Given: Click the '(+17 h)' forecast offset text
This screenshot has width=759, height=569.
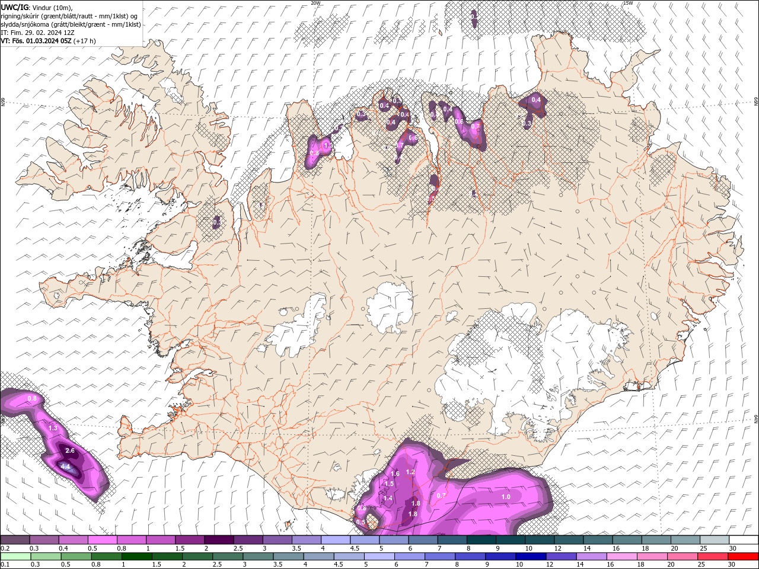Looking at the screenshot, I should coord(85,41).
